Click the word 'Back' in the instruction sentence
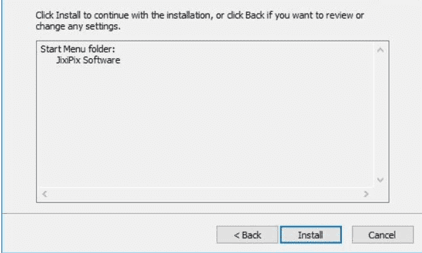This screenshot has width=422, height=253. [254, 16]
